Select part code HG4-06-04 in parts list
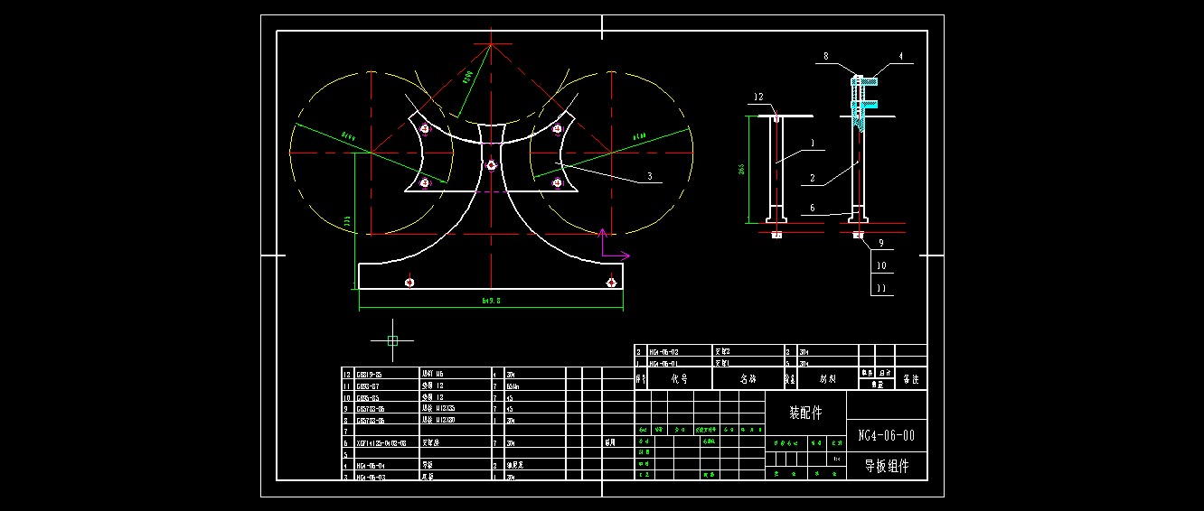 [x=372, y=466]
